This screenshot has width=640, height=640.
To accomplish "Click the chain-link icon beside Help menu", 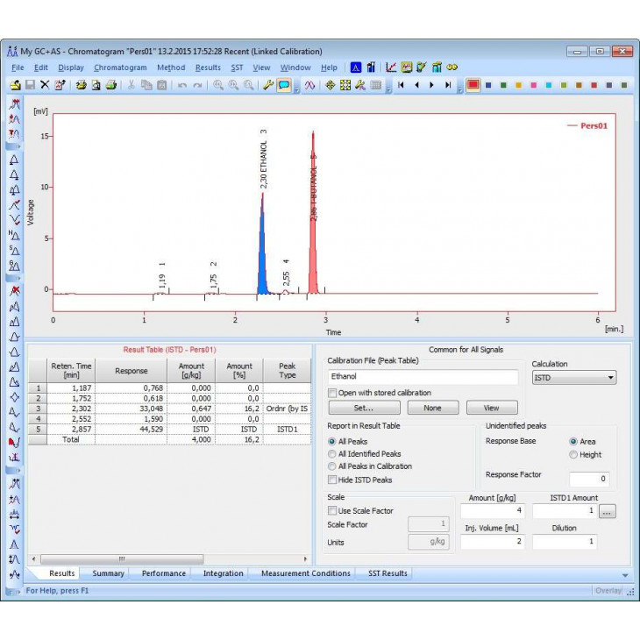I will 452,68.
